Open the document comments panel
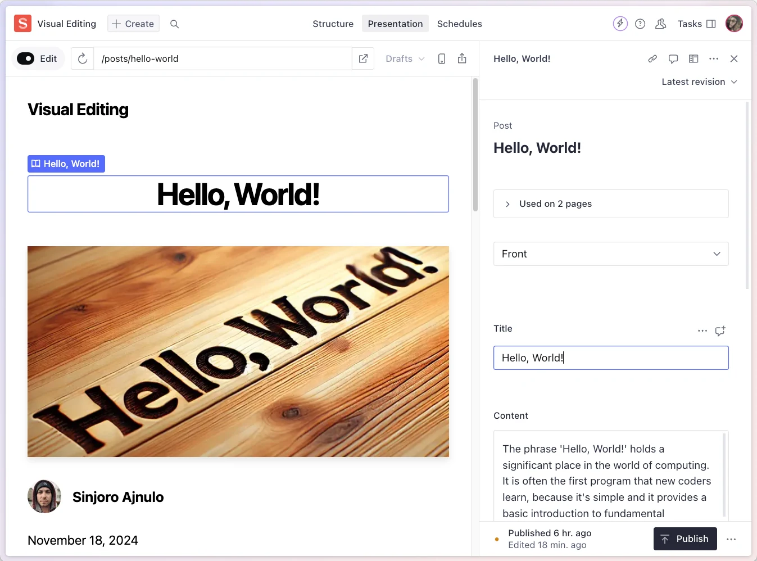This screenshot has height=561, width=757. (x=673, y=58)
